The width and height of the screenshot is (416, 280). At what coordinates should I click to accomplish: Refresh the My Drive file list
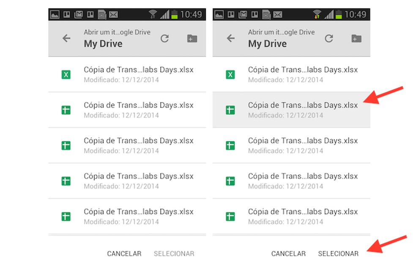tap(164, 38)
